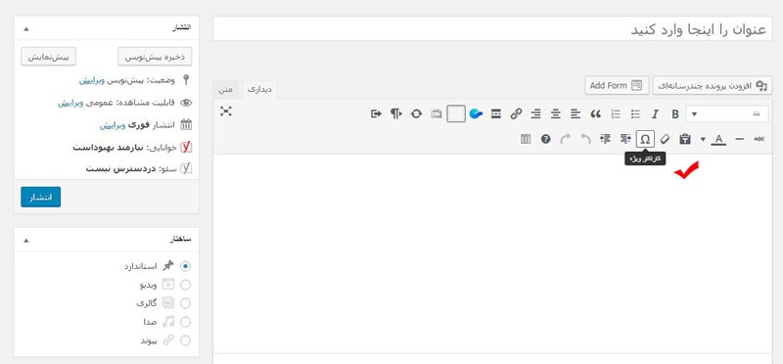Screen dimensions: 783x364
Task: Click the blue انتشار publish button
Action: (x=40, y=197)
